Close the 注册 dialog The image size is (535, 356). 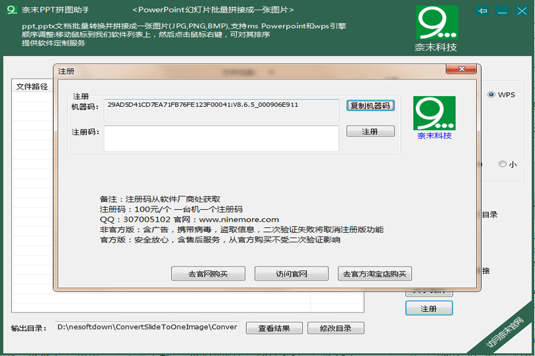461,69
